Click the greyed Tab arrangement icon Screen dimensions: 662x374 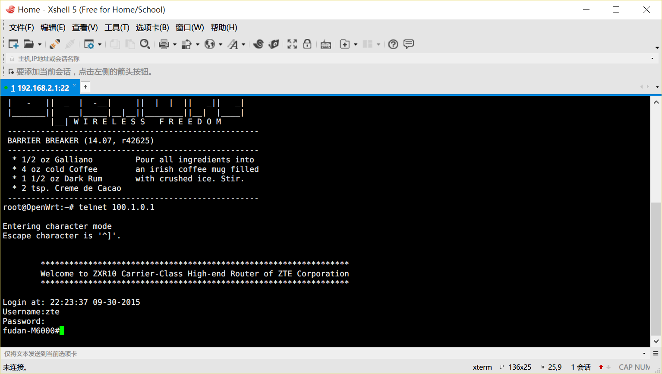pos(368,44)
